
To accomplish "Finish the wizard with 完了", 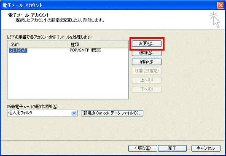I will pyautogui.click(x=172, y=148).
